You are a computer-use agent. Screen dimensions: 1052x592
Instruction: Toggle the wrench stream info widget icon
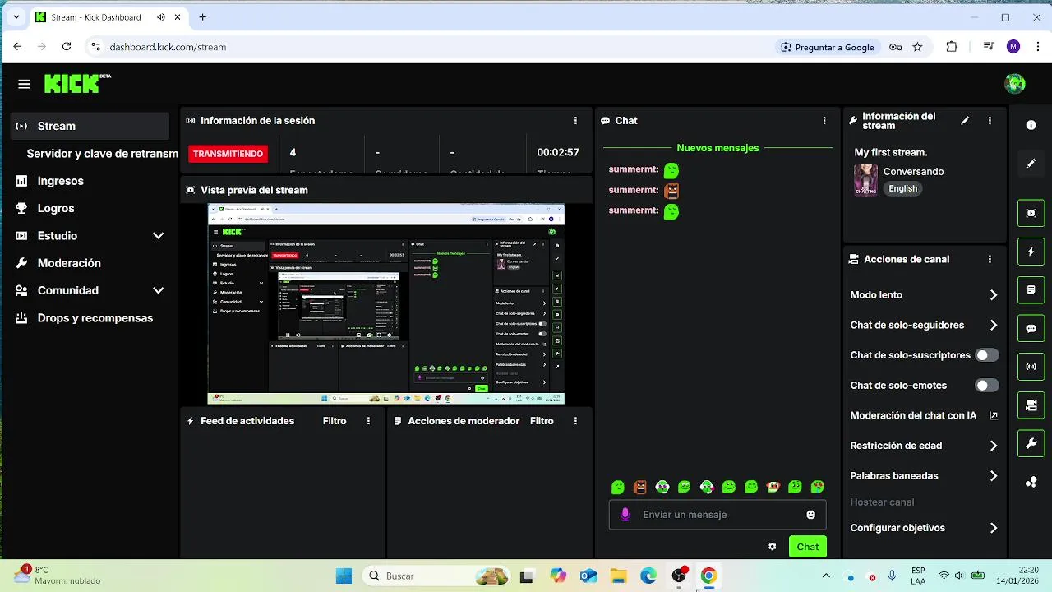click(x=1031, y=444)
